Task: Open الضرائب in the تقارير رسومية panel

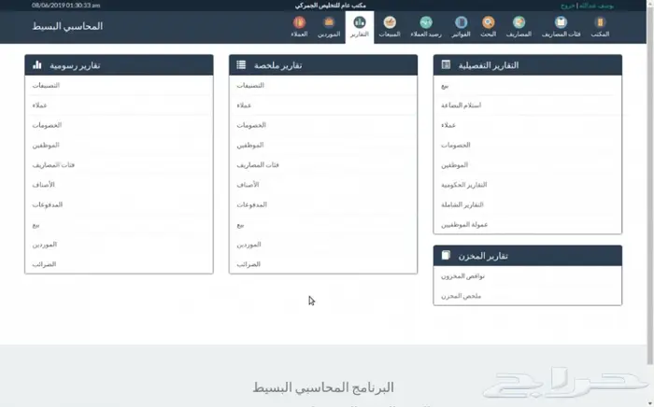Action: pos(44,264)
